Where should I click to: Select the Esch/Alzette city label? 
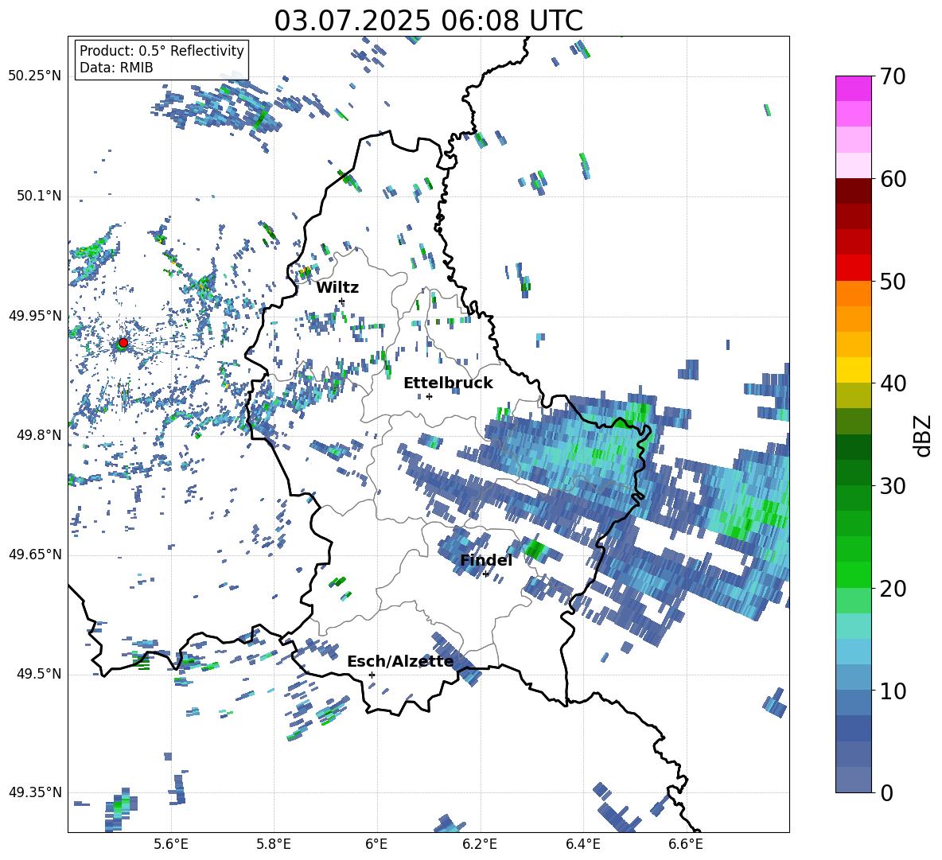tap(400, 661)
